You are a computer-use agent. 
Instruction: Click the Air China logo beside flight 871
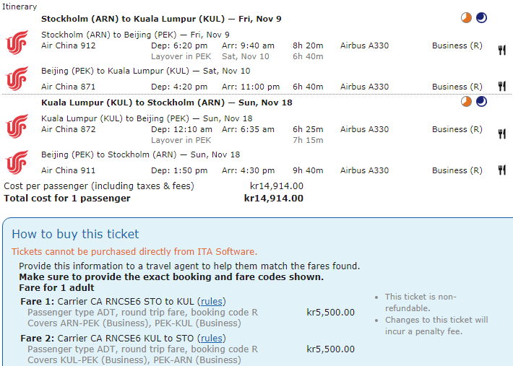pyautogui.click(x=16, y=79)
